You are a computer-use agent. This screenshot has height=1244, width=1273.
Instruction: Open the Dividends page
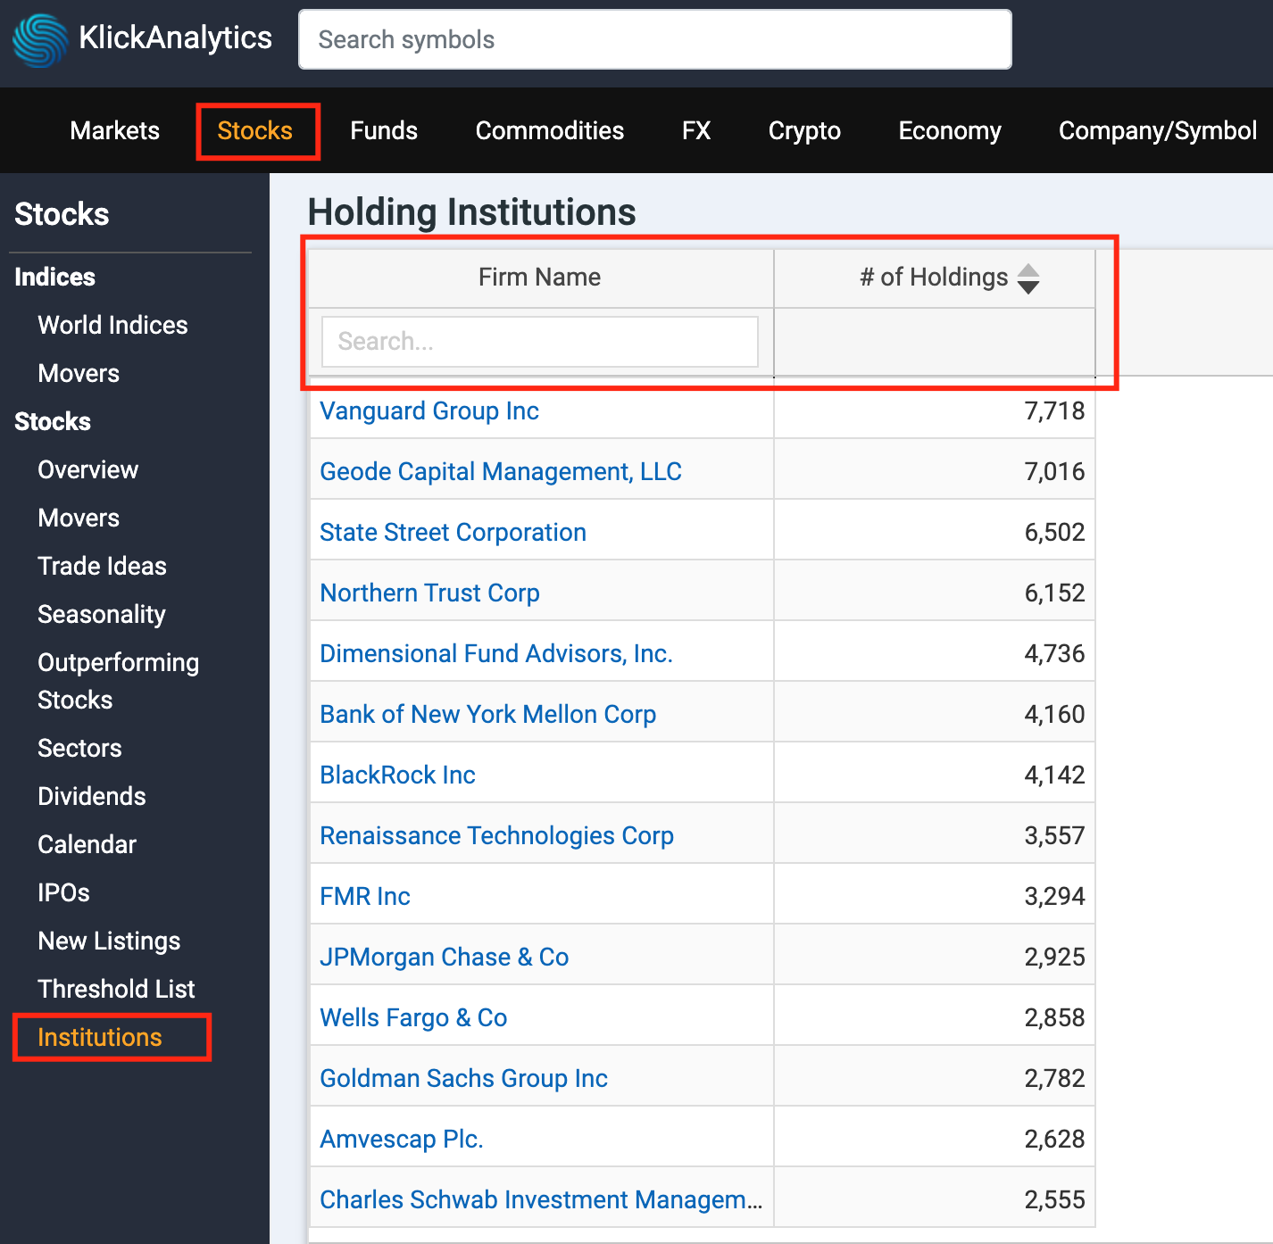click(91, 796)
